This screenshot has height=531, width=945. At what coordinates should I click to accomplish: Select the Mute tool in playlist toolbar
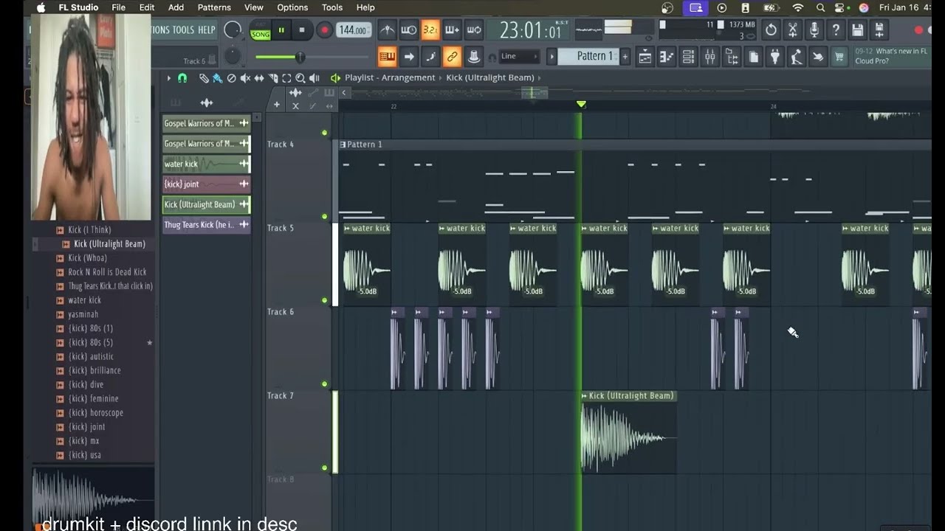coord(245,78)
